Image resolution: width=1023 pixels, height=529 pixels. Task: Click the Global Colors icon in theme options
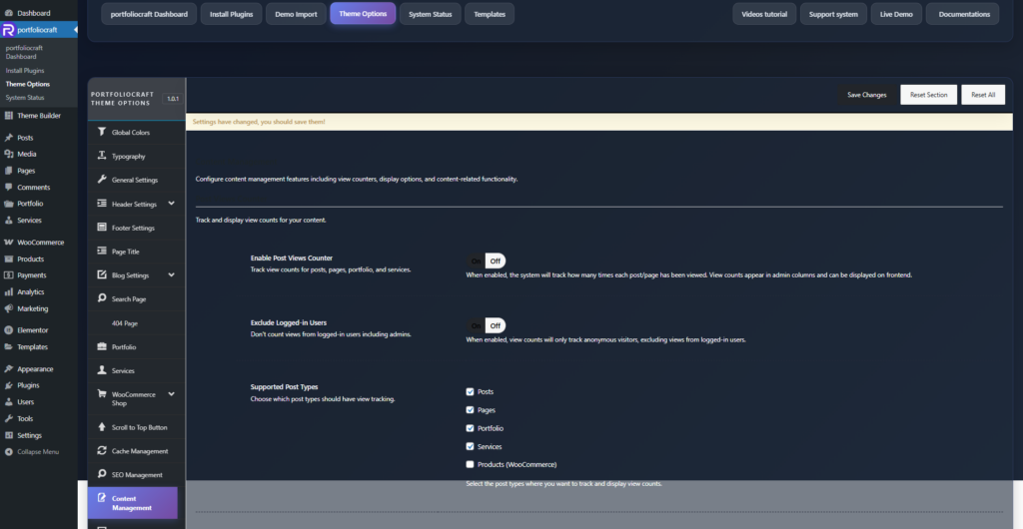tap(102, 132)
